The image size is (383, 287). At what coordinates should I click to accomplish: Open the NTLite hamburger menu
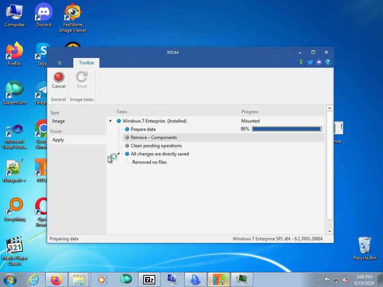(x=59, y=63)
